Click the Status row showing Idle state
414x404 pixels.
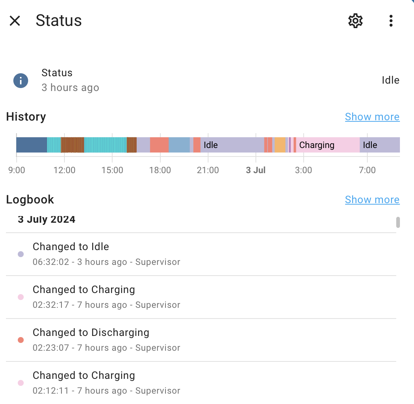(x=207, y=80)
